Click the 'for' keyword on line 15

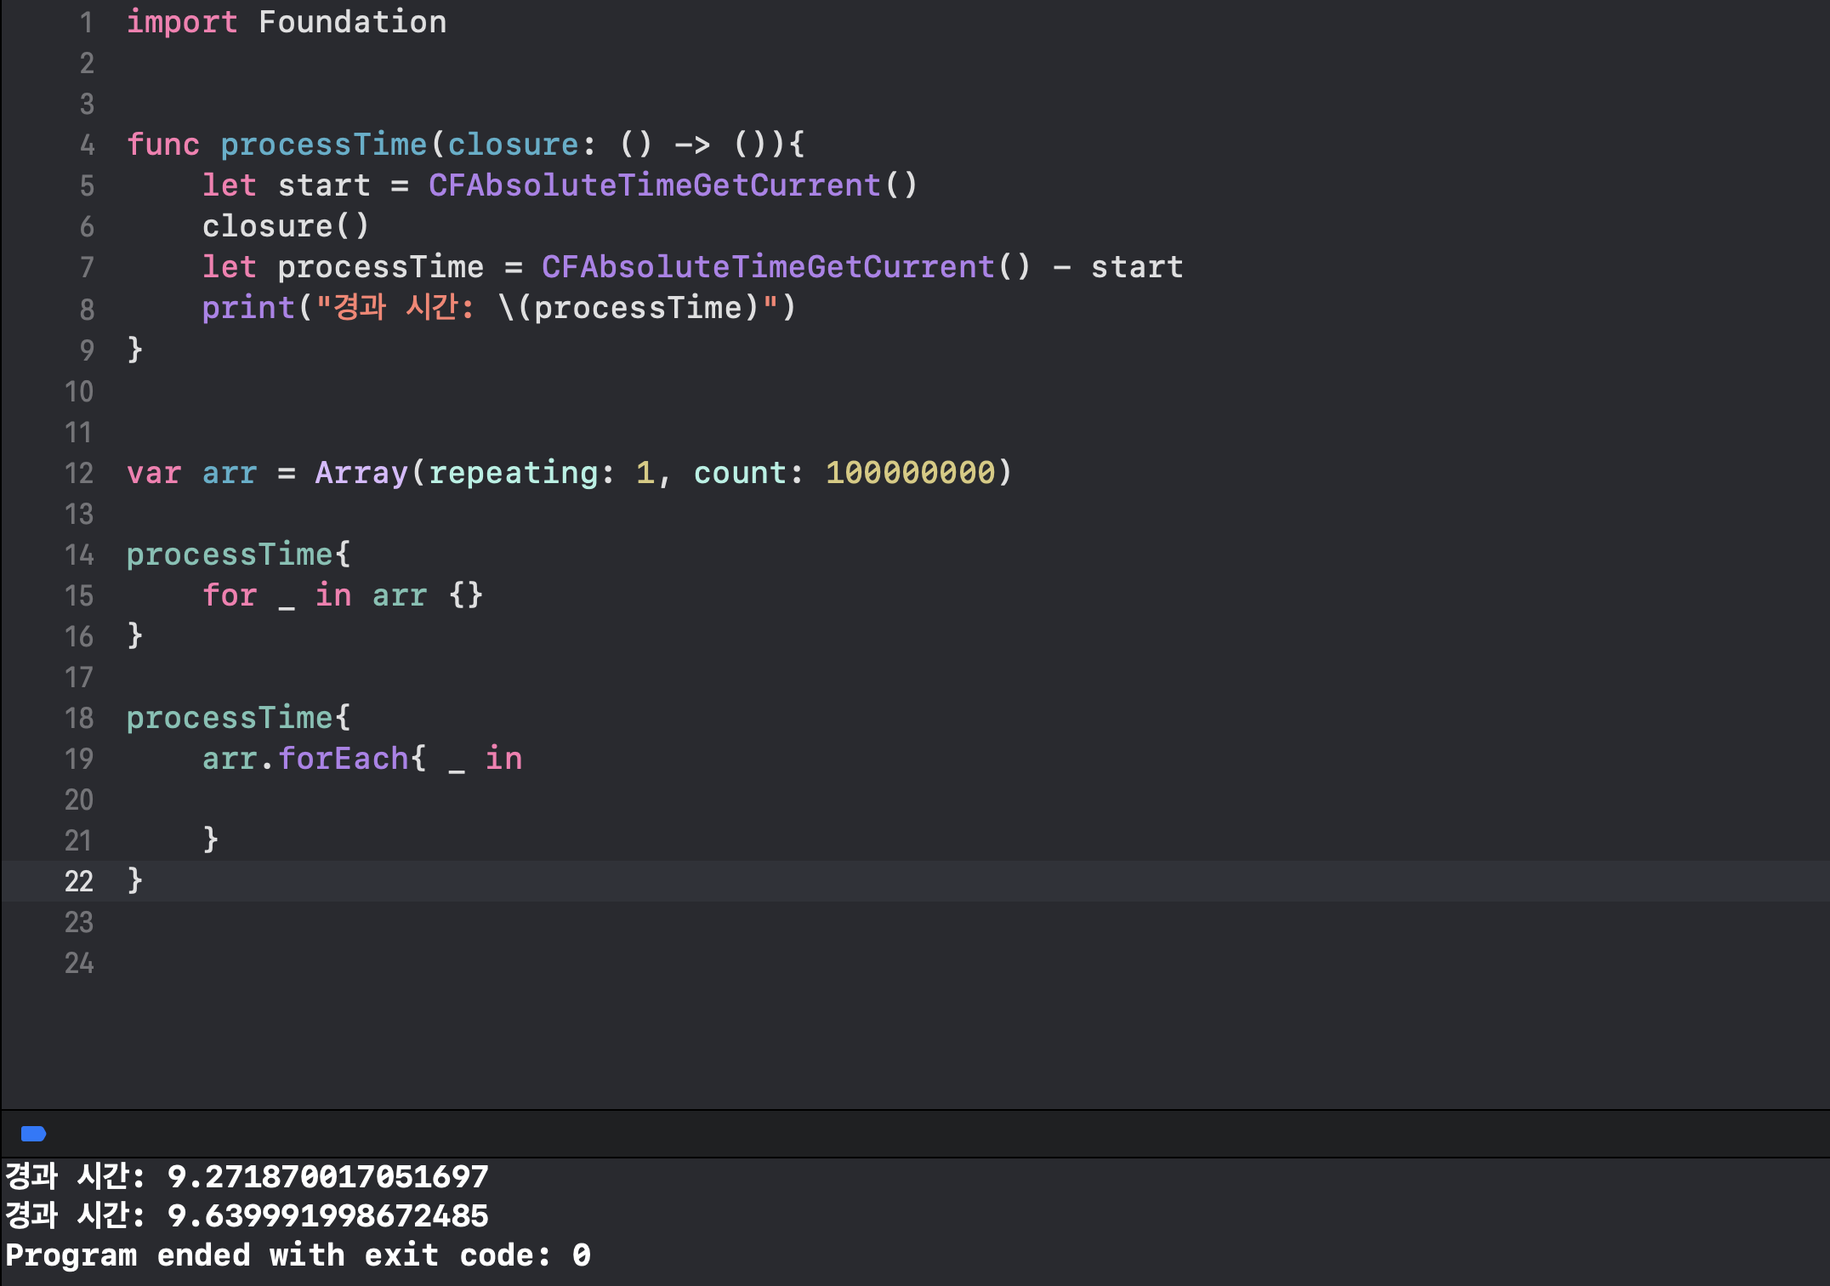229,595
